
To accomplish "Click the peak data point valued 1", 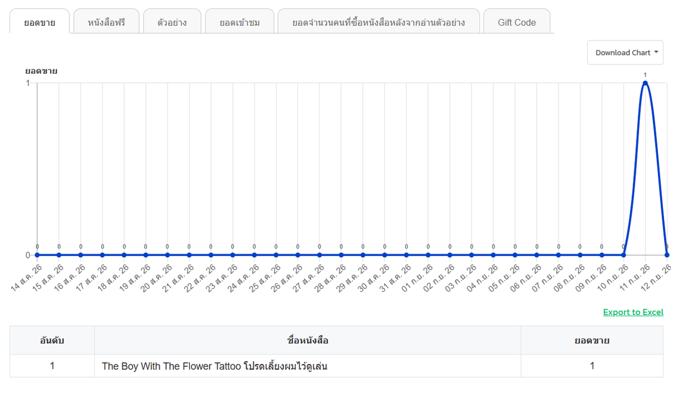I will coord(645,83).
